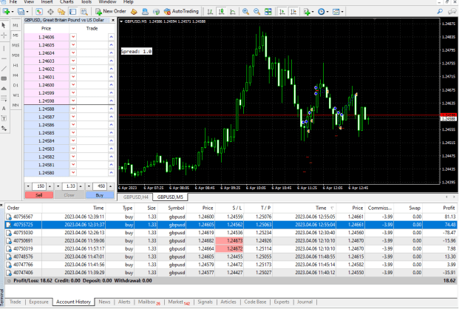The image size is (462, 309).
Task: Click the red bid price line label
Action: [448, 115]
